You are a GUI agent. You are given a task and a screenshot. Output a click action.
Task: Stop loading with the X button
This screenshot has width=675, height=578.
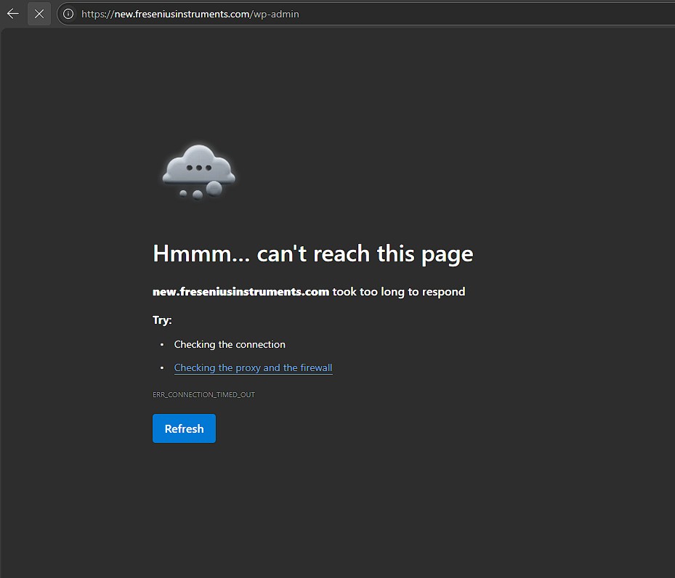[x=39, y=14]
